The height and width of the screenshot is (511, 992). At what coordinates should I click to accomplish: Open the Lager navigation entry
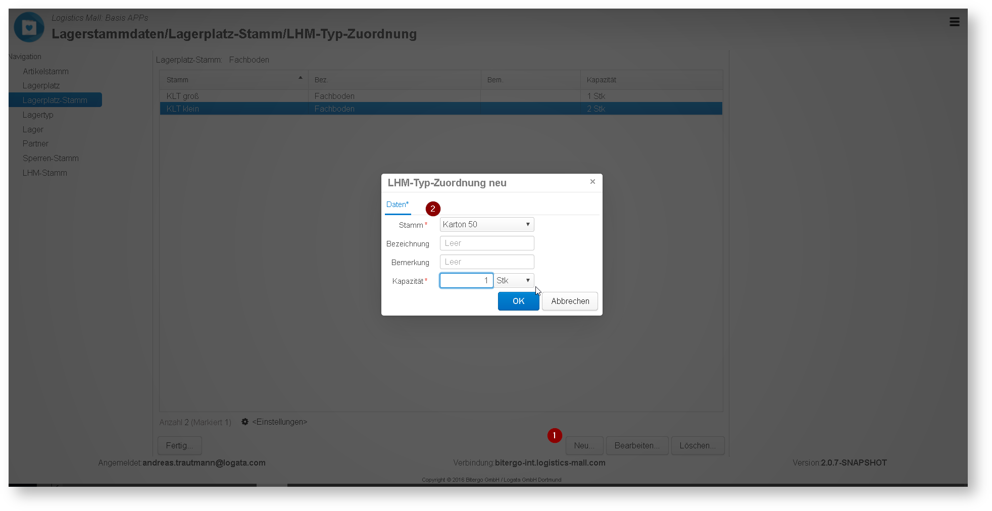coord(33,130)
